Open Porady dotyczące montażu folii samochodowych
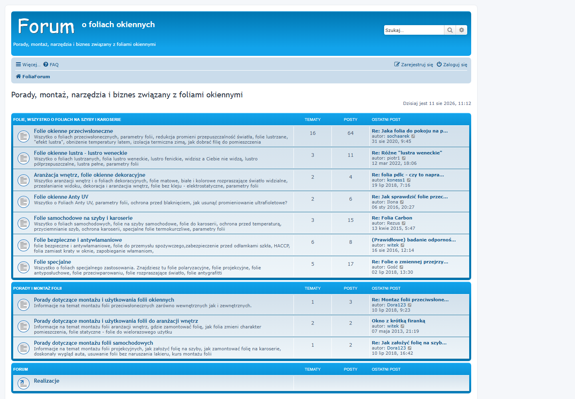Viewport: 575px width, 399px height. tap(93, 343)
